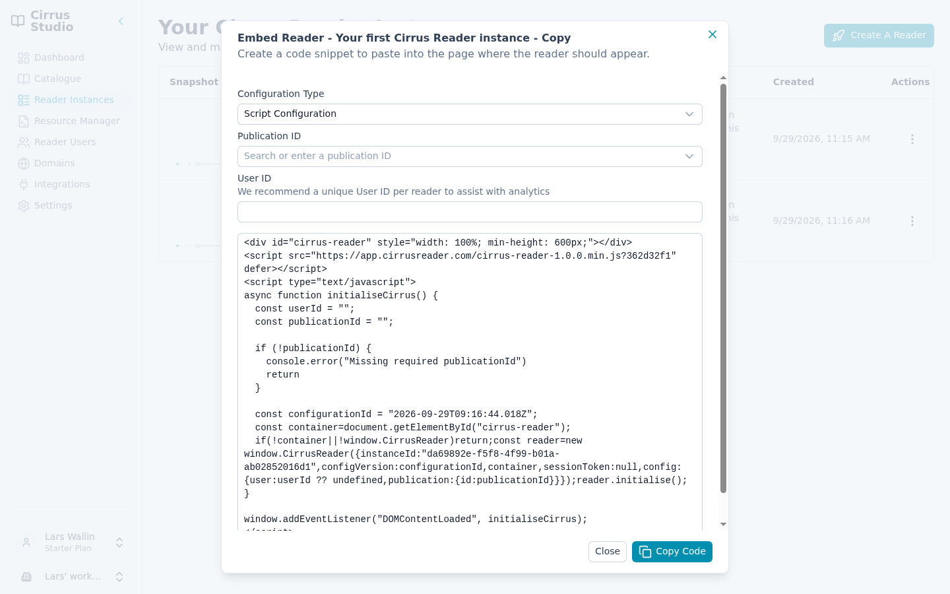
Task: Click the Actions column header
Action: (x=910, y=82)
